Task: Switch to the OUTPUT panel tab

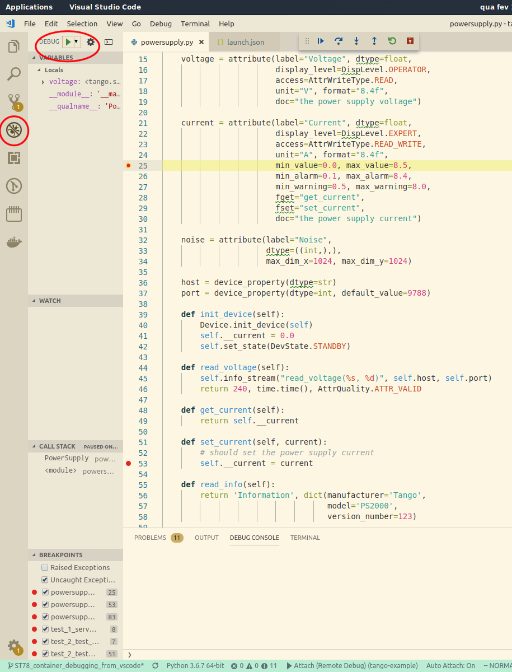Action: click(x=206, y=538)
